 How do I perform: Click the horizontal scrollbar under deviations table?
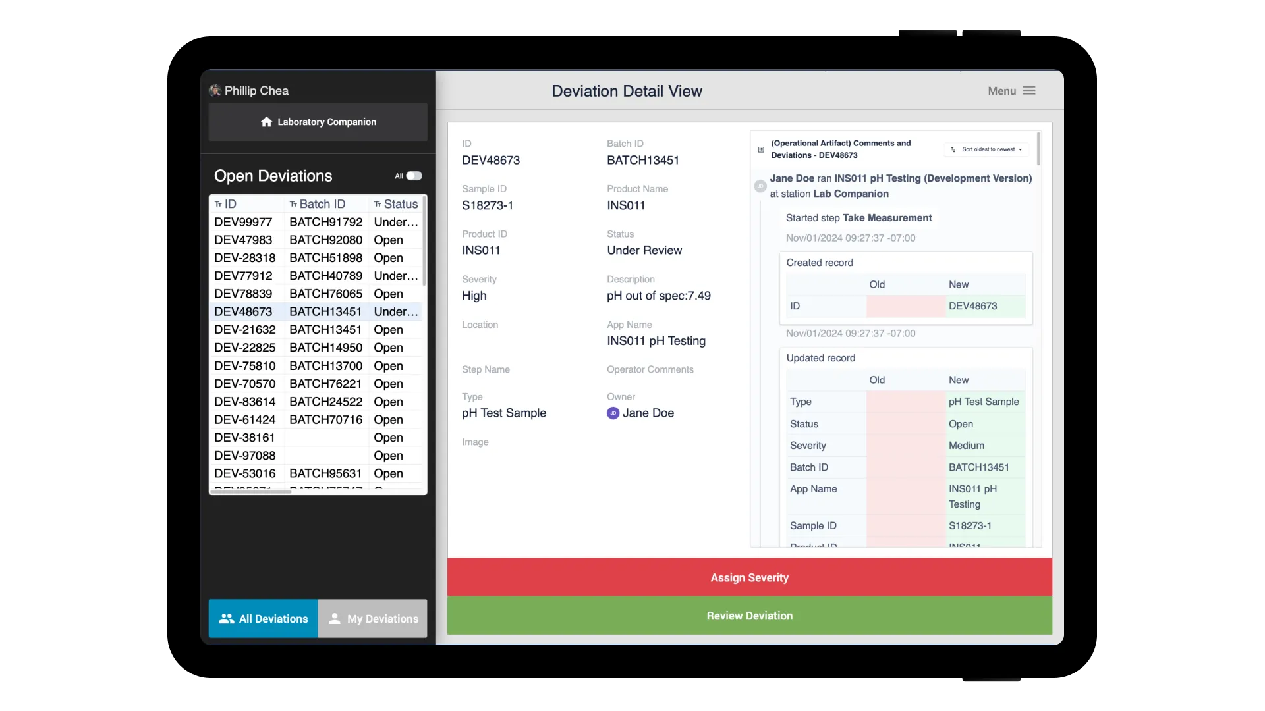[x=250, y=491]
